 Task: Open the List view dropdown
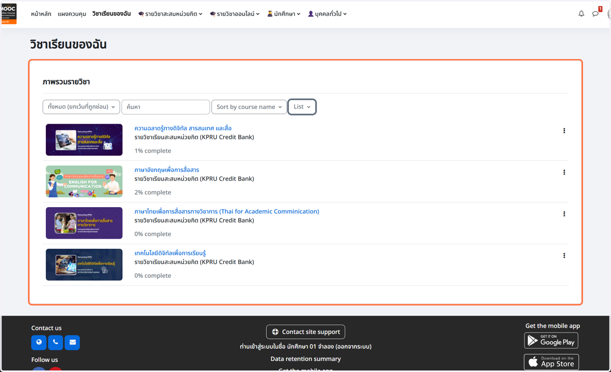302,107
